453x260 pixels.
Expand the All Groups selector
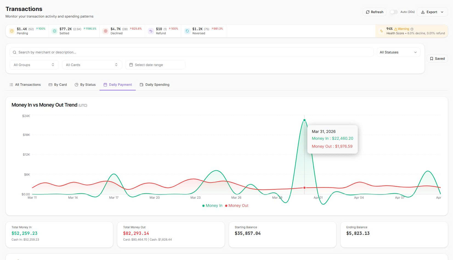(34, 65)
